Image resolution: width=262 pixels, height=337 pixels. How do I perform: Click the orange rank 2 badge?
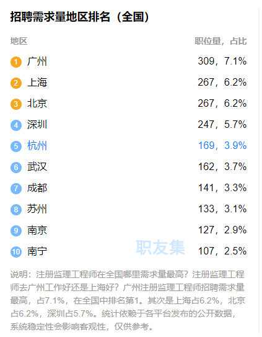click(x=16, y=83)
